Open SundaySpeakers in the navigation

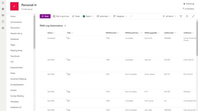coord(17,84)
